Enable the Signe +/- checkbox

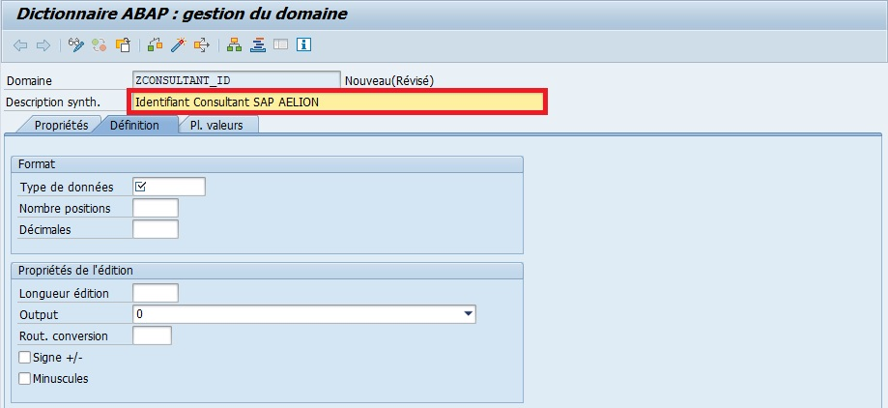25,358
